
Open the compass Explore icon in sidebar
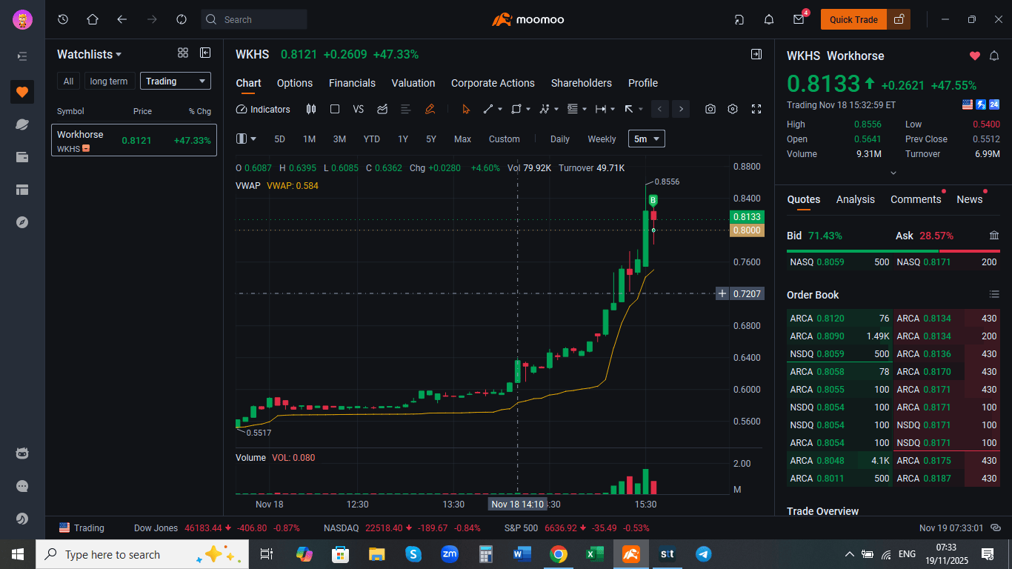click(22, 222)
